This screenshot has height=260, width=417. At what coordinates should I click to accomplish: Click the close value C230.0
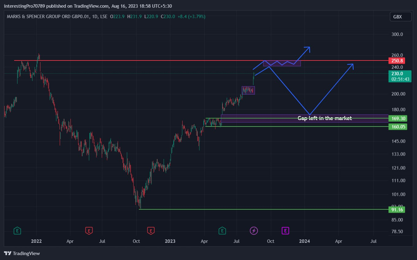pyautogui.click(x=168, y=17)
